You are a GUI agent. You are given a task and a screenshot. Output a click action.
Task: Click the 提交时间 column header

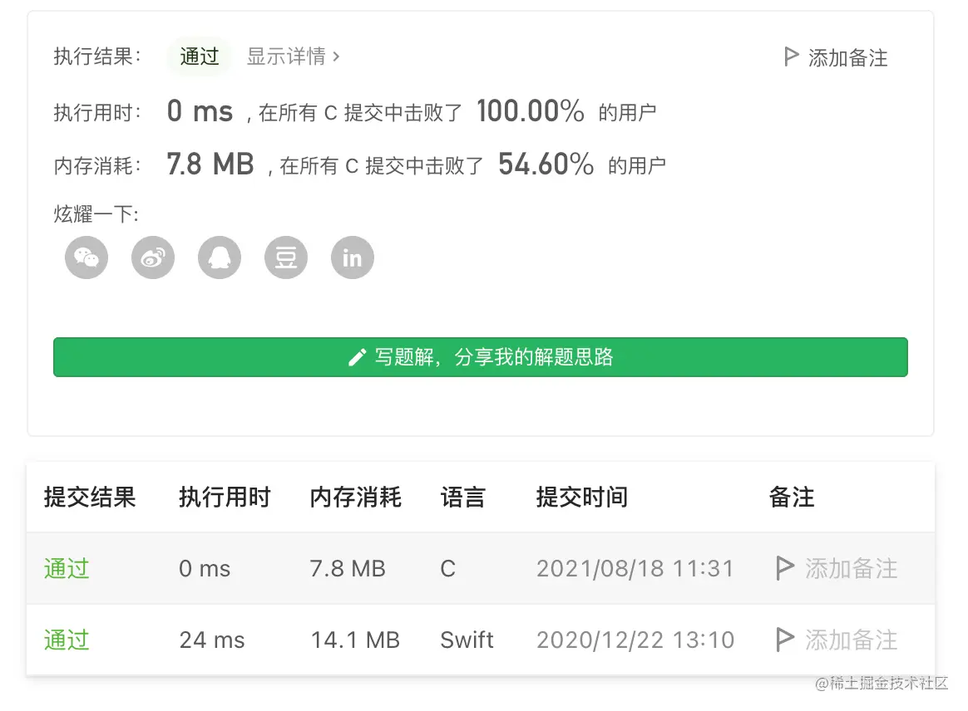582,498
